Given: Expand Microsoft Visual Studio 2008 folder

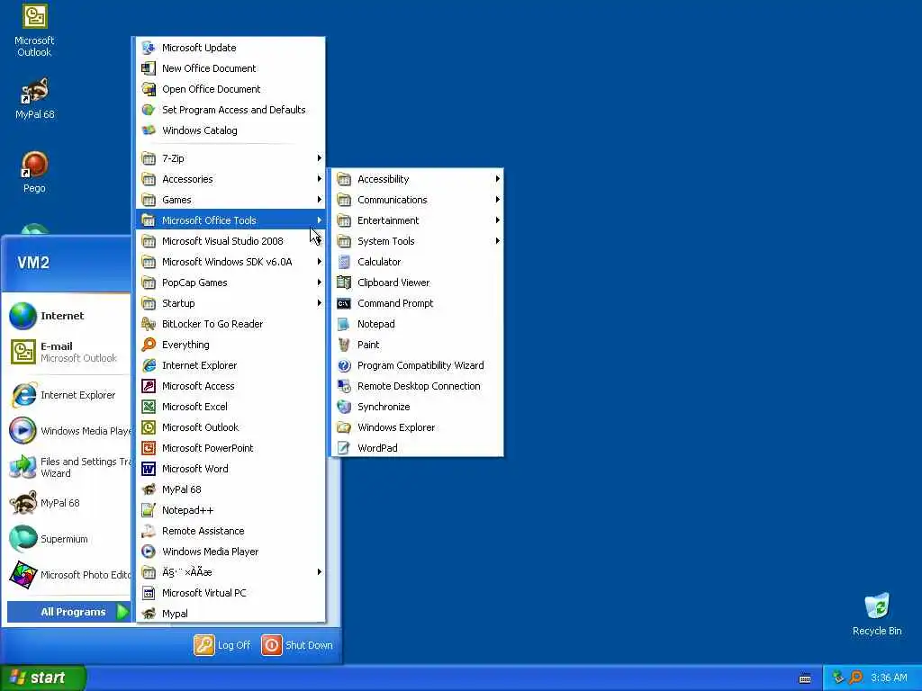Looking at the screenshot, I should 230,241.
